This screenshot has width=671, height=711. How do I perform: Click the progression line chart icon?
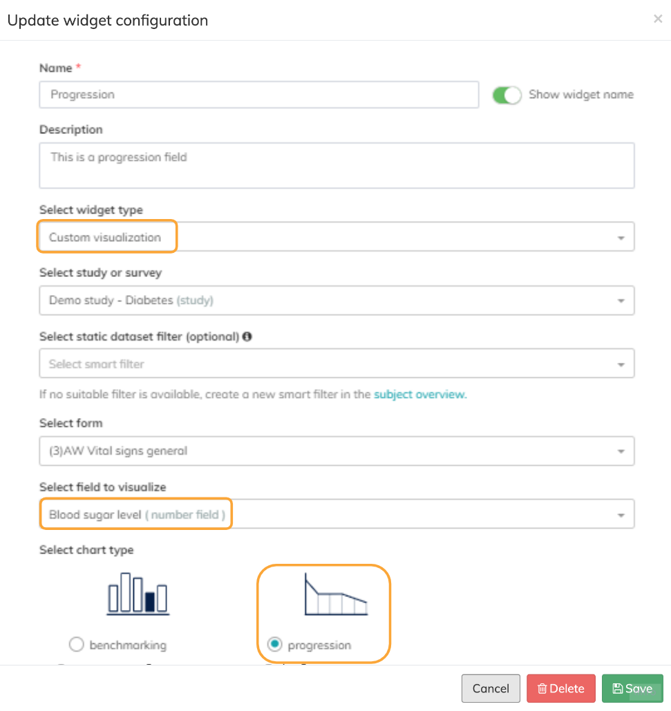336,596
